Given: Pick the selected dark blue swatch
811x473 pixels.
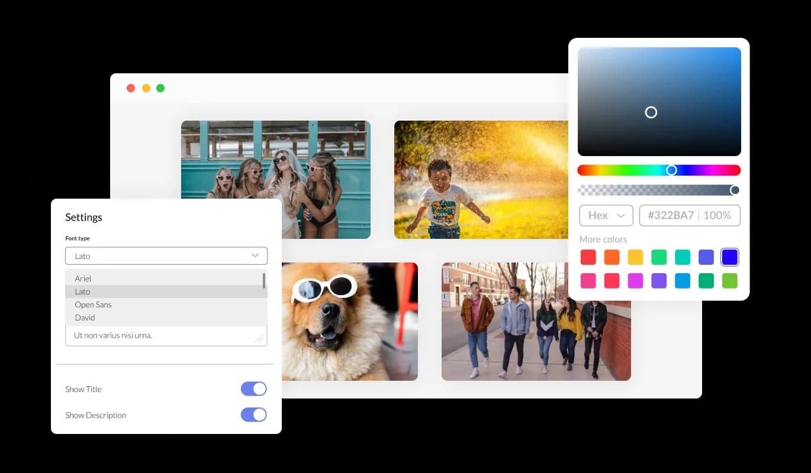Looking at the screenshot, I should [730, 257].
